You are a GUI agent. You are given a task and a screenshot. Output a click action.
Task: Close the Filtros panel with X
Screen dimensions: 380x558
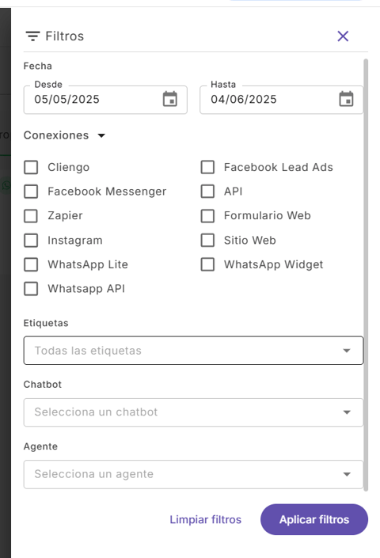343,36
